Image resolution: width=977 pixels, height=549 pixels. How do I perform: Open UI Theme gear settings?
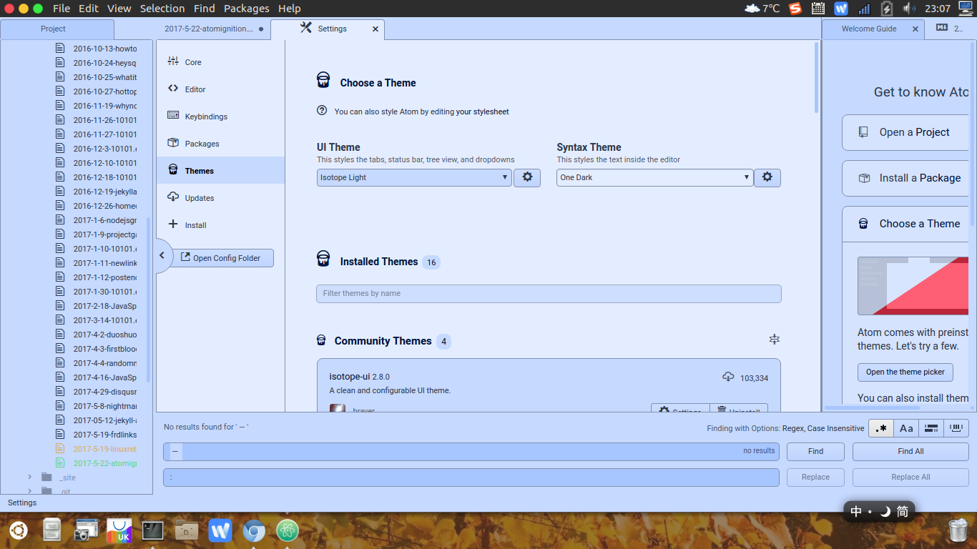pos(527,177)
